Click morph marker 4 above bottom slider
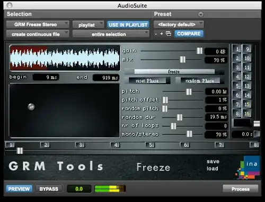Screen dimensions: 265x202 click(x=115, y=145)
